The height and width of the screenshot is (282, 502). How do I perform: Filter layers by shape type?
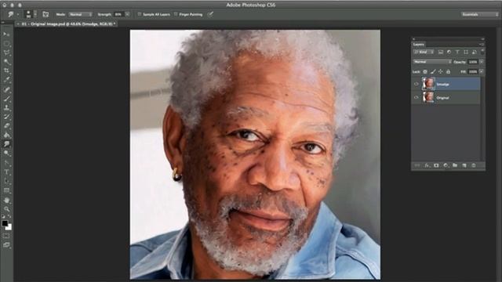point(466,52)
